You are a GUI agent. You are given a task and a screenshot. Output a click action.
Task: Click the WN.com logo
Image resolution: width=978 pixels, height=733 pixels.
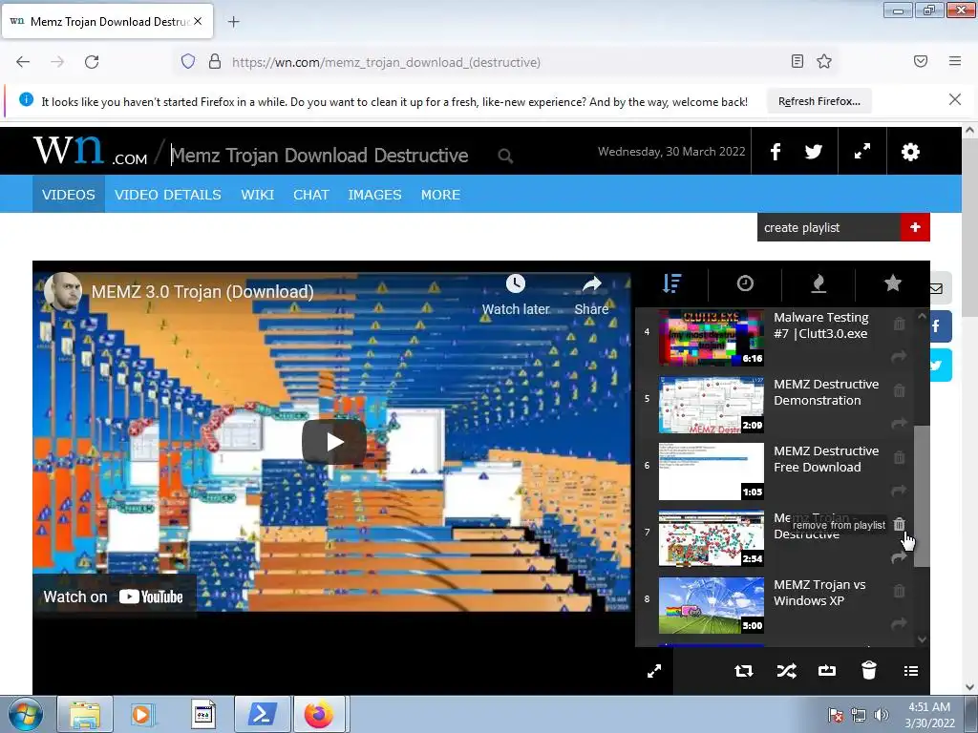[x=90, y=151]
